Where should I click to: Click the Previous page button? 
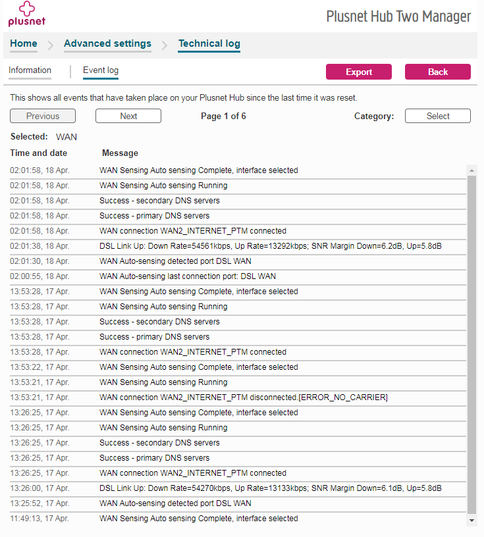point(43,116)
